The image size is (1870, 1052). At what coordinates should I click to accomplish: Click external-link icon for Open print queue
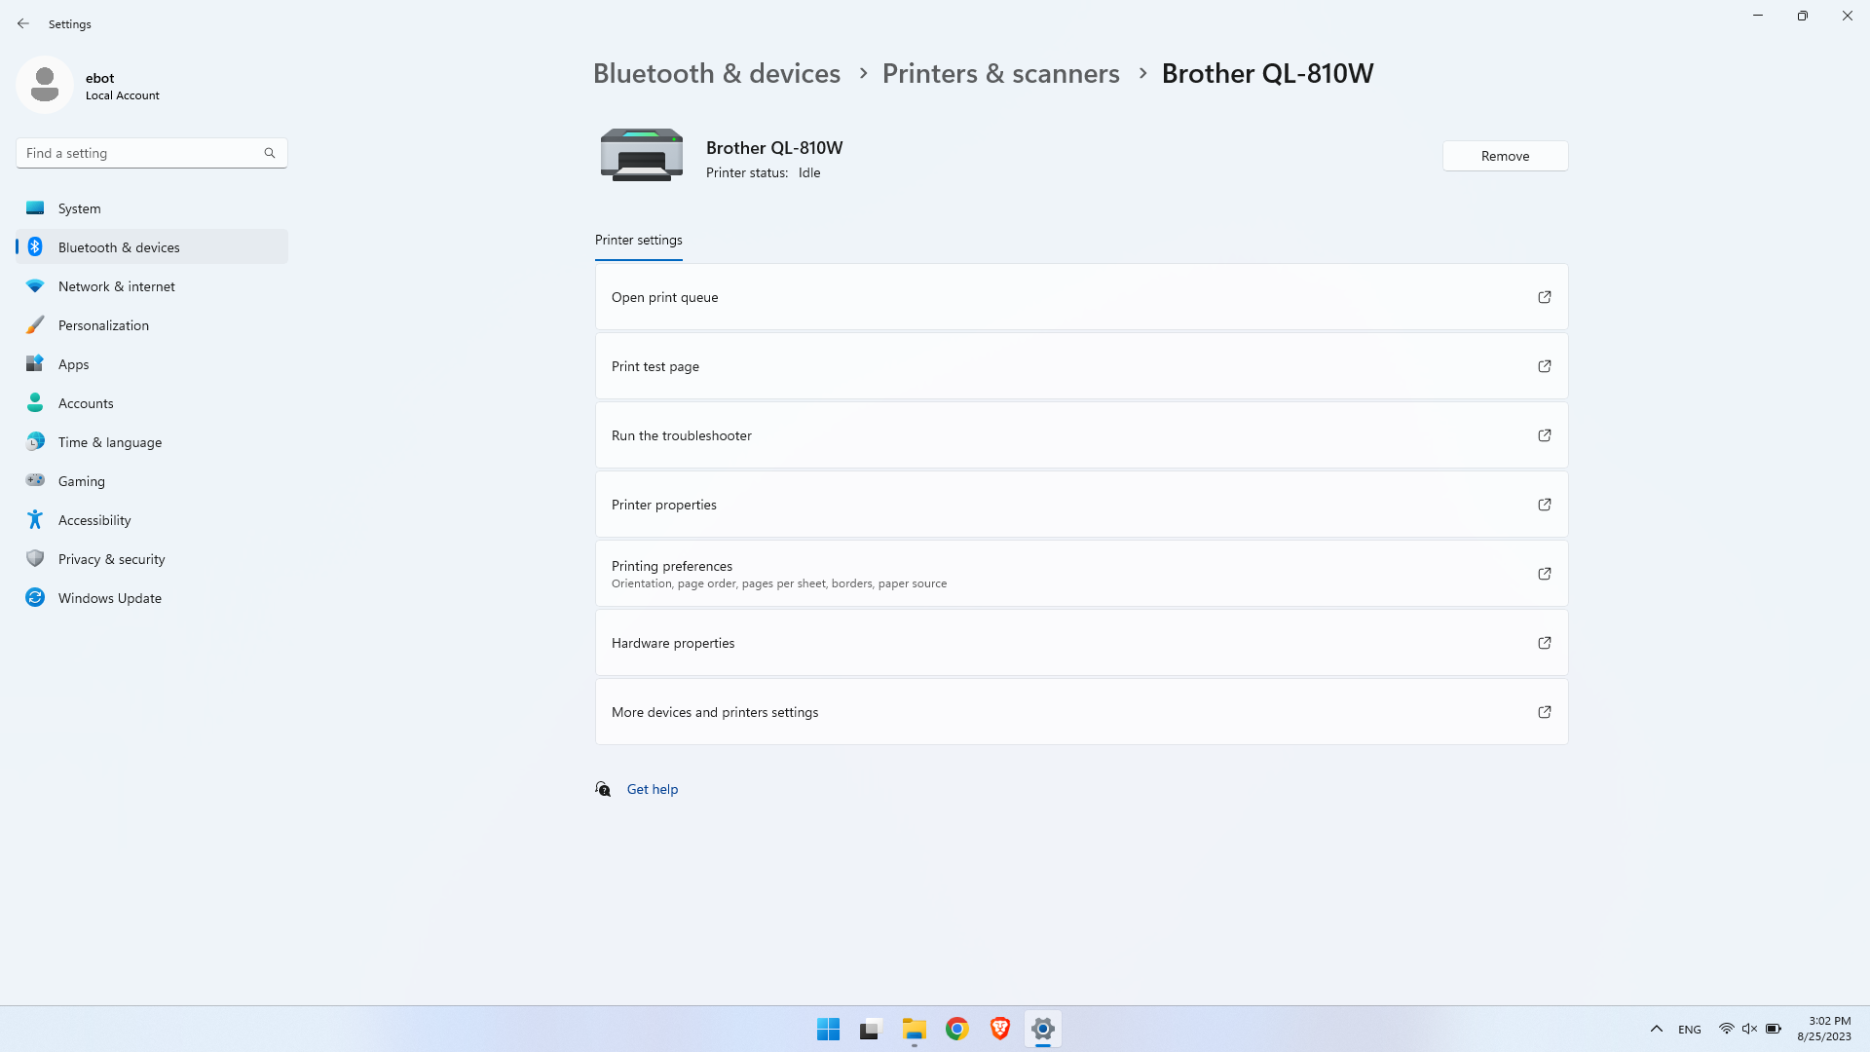1545,297
